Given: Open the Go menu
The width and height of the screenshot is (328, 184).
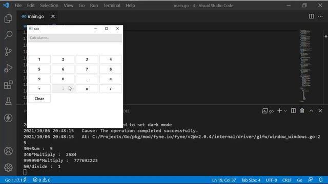Looking at the screenshot, I should point(81,6).
